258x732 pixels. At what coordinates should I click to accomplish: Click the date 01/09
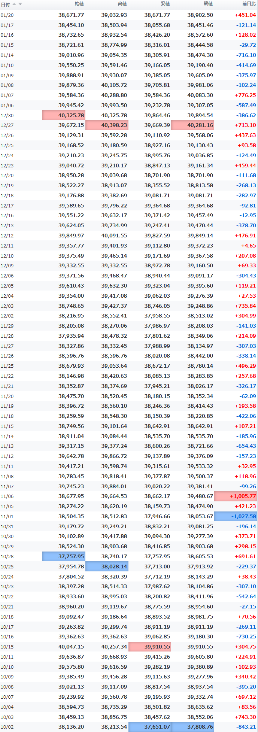click(7, 76)
